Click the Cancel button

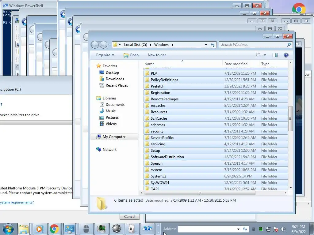(x=130, y=217)
